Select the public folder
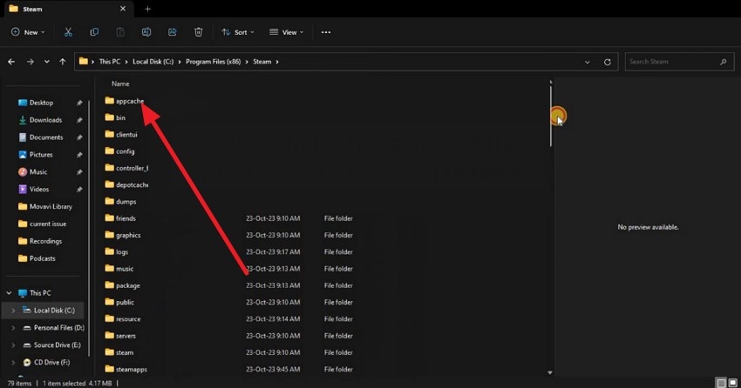This screenshot has width=741, height=388. (125, 302)
